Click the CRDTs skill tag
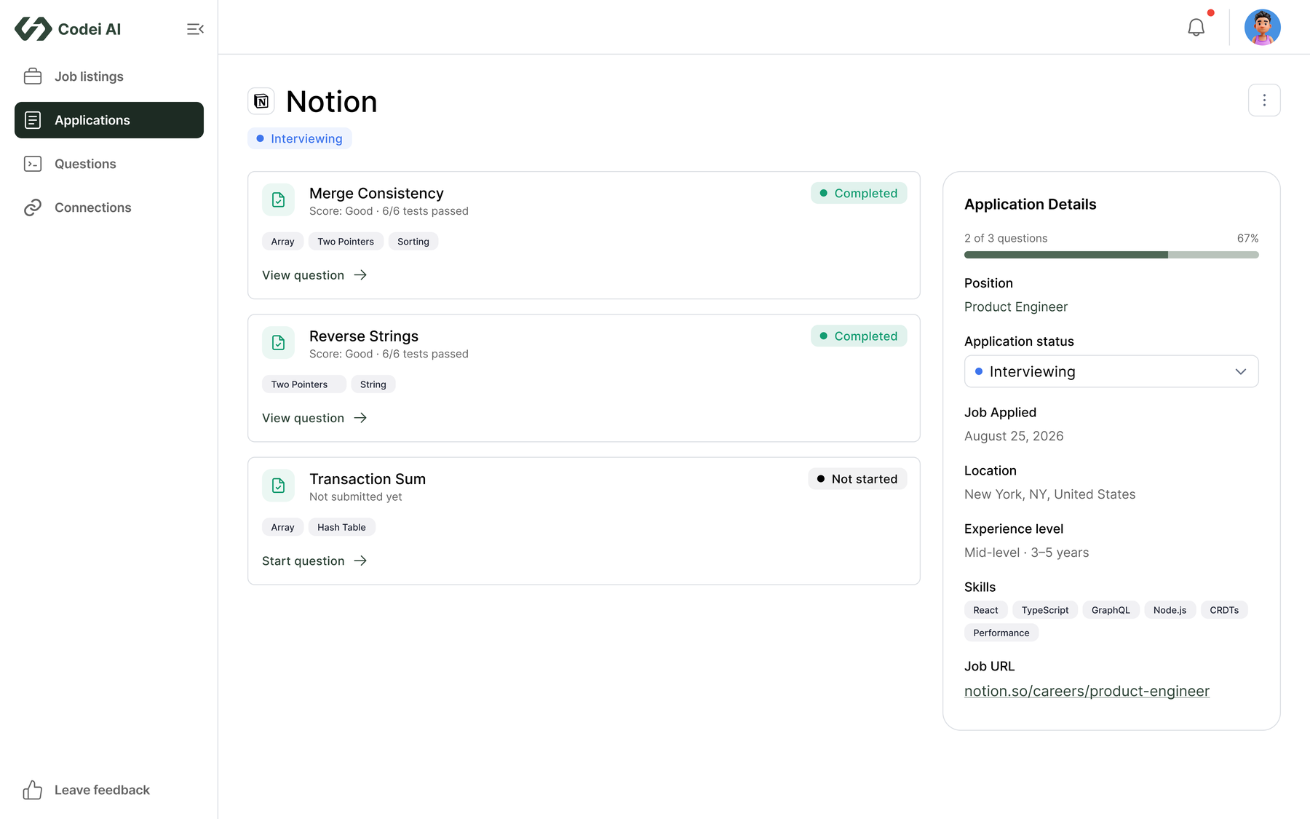Screen dimensions: 1310x819 [x=1224, y=610]
